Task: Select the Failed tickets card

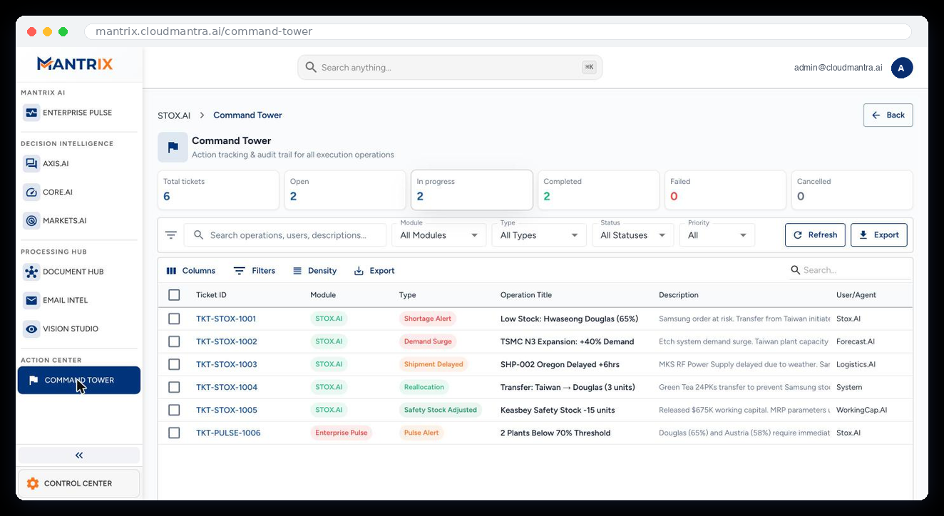Action: point(725,190)
